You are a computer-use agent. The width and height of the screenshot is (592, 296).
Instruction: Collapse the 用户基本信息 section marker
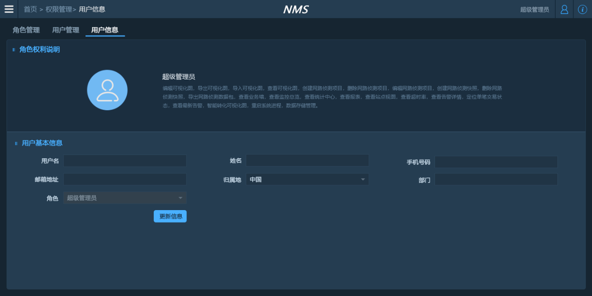coord(16,143)
